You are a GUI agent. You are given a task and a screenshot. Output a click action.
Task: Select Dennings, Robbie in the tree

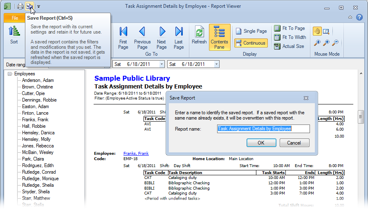point(39,100)
